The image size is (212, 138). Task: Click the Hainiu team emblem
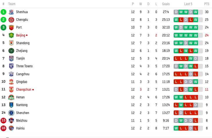(x=11, y=128)
